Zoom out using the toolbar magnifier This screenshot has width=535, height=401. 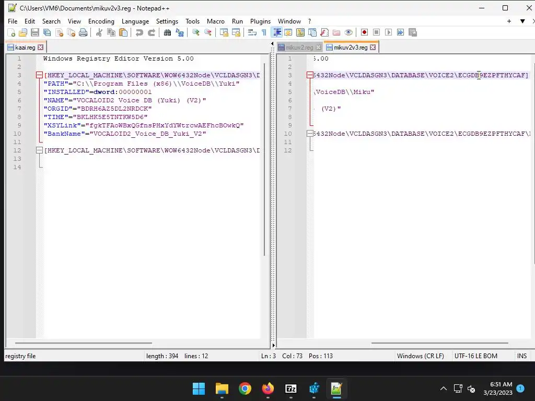pos(207,32)
